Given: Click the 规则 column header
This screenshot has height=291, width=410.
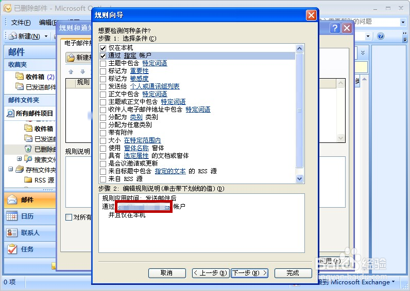Looking at the screenshot, I should pos(83,82).
